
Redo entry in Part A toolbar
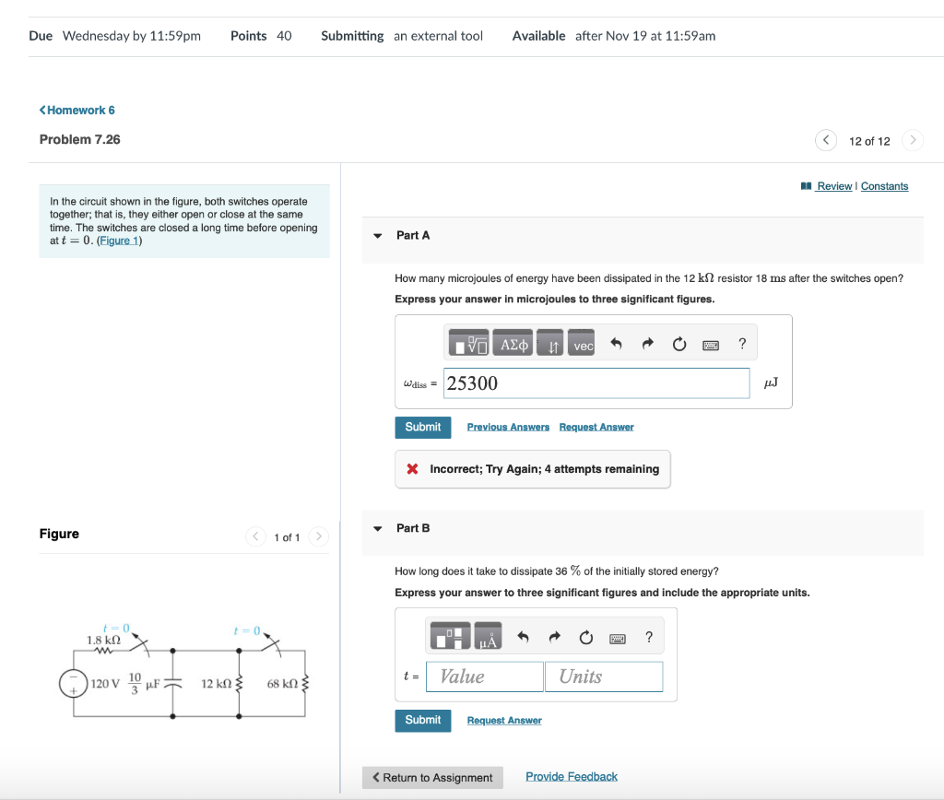click(x=647, y=344)
